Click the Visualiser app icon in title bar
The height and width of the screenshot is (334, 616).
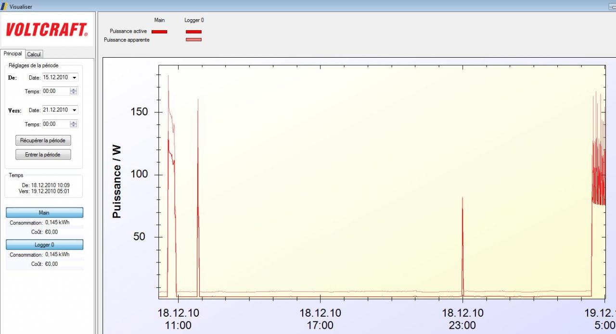5,6
